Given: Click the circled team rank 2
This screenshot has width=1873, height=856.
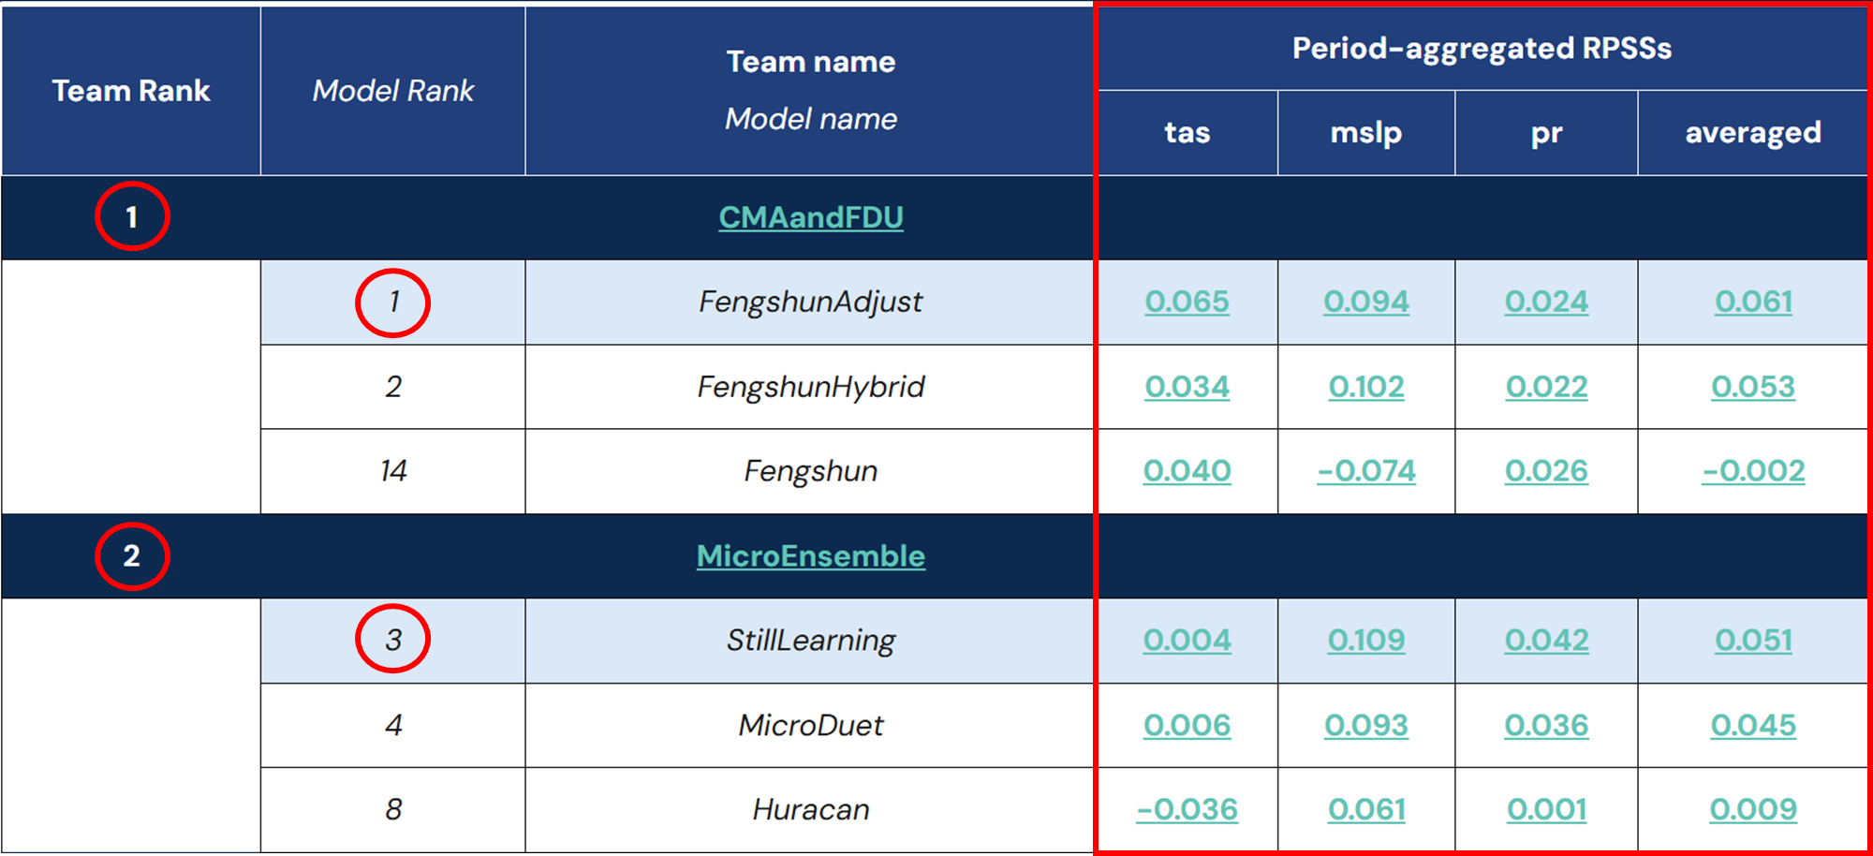Looking at the screenshot, I should (x=132, y=556).
